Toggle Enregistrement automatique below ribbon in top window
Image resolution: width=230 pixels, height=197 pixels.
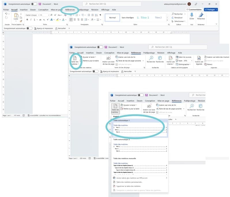29,28
